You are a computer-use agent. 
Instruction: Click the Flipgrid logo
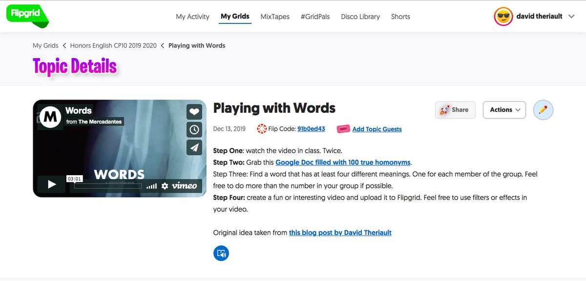tap(27, 16)
